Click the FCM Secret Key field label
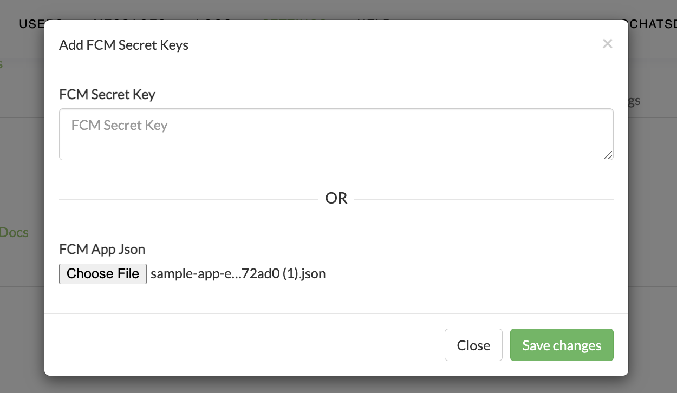The image size is (677, 393). pos(107,94)
